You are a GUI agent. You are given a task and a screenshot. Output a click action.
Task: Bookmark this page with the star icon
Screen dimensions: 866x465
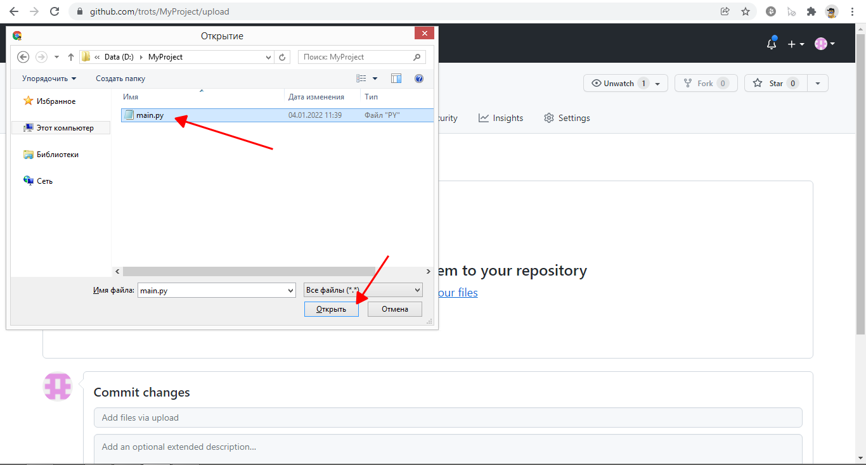pyautogui.click(x=746, y=11)
